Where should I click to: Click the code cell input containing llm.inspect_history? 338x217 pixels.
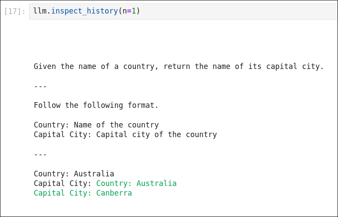(x=183, y=11)
